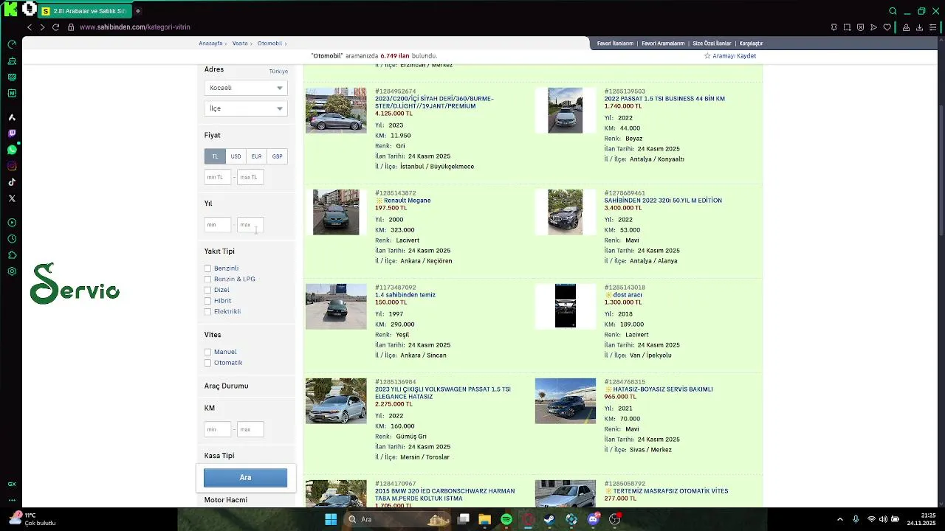Open Steam from the taskbar
945x531 pixels.
tap(549, 519)
